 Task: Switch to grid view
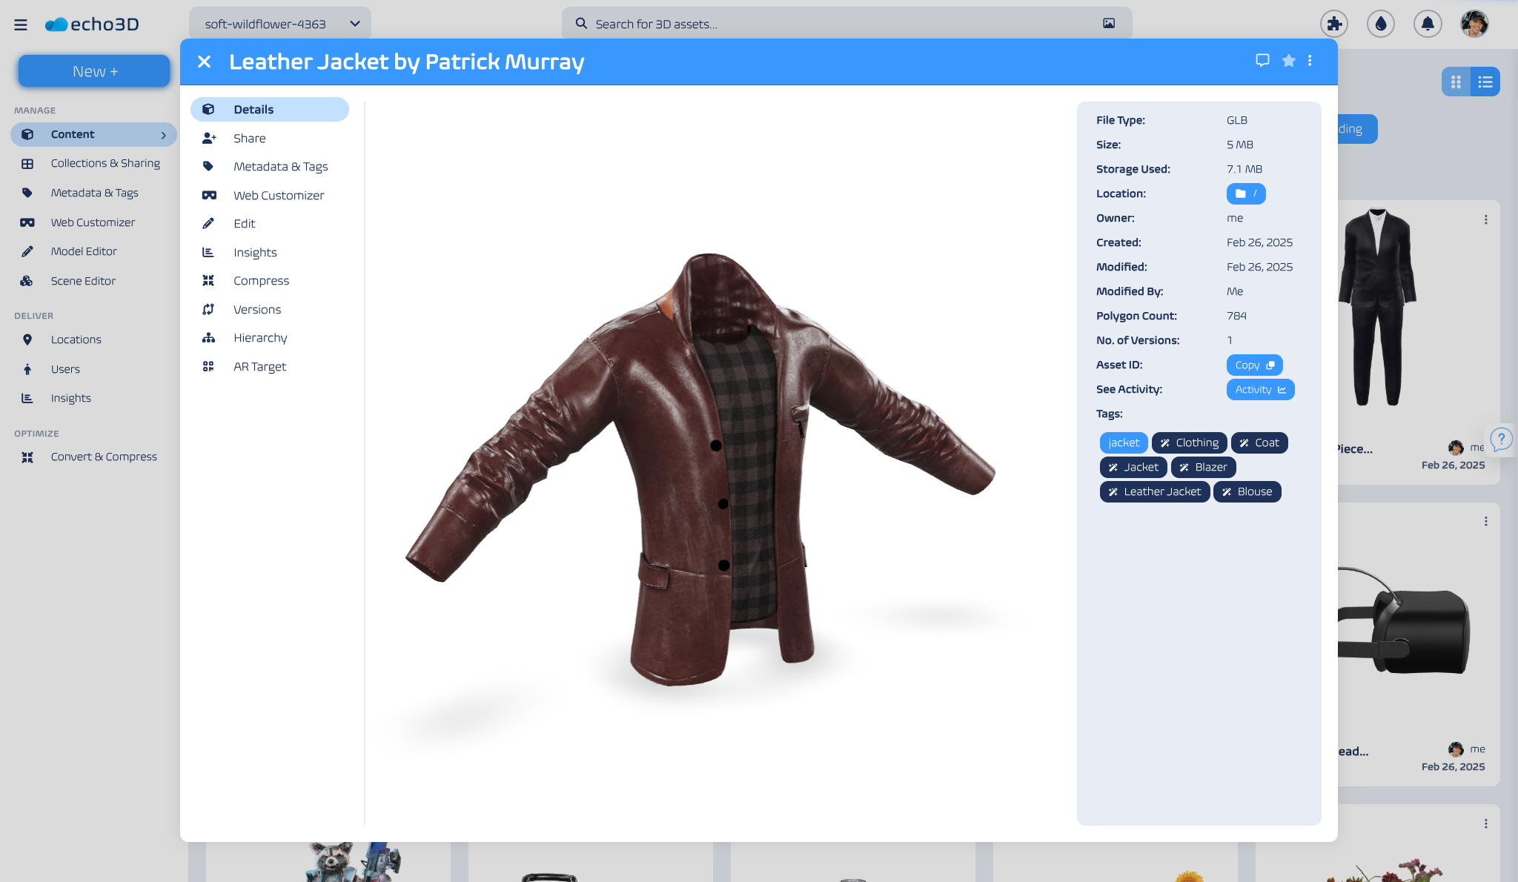[1455, 82]
